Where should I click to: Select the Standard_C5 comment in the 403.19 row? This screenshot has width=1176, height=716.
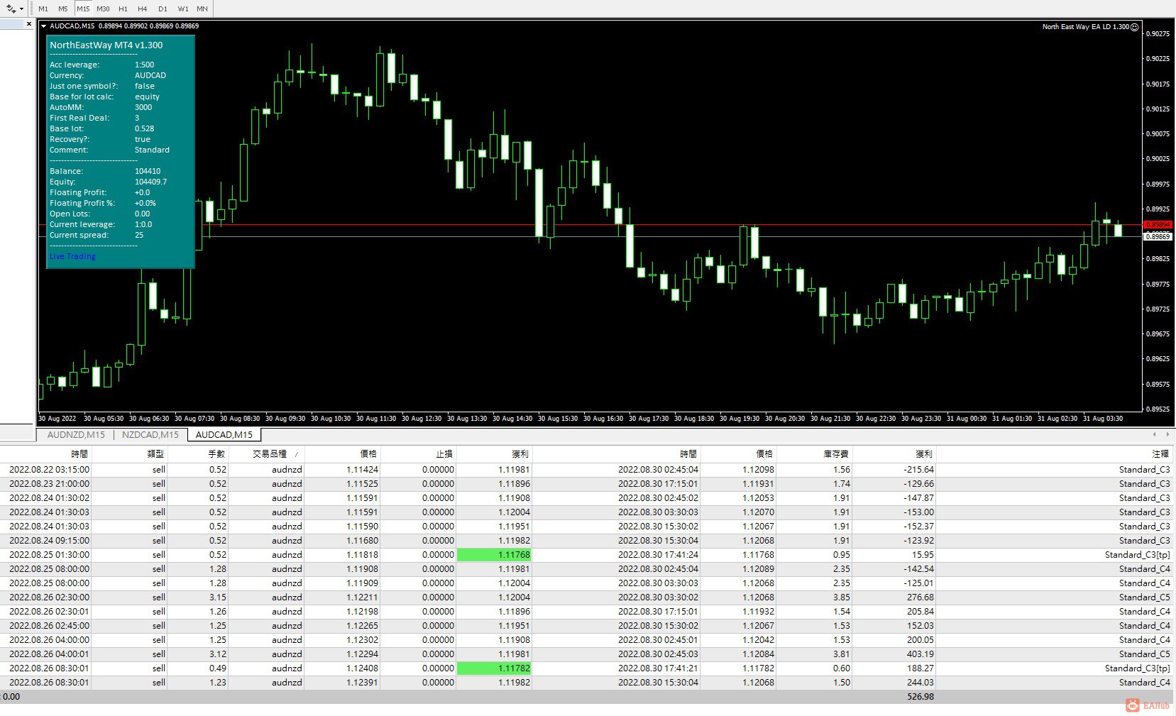[1145, 654]
